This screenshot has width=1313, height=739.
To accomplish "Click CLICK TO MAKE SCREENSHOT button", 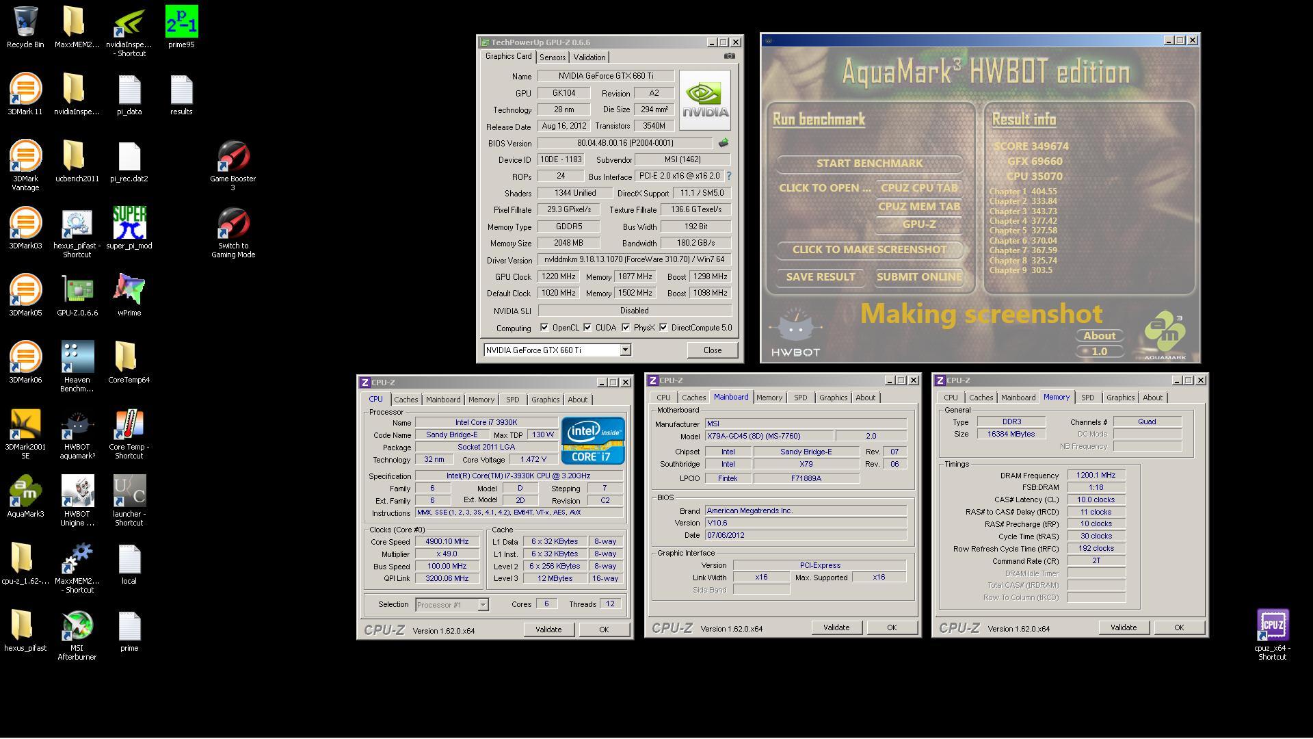I will pyautogui.click(x=869, y=250).
